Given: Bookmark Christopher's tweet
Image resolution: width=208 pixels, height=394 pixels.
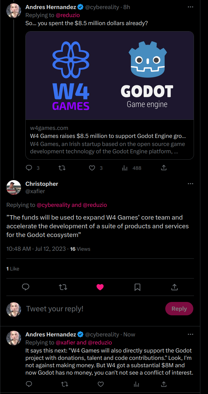Looking at the screenshot, I should point(137,287).
